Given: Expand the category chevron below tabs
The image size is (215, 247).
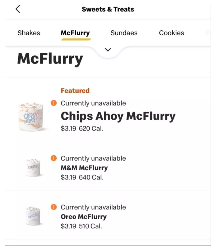Looking at the screenshot, I should [x=108, y=50].
